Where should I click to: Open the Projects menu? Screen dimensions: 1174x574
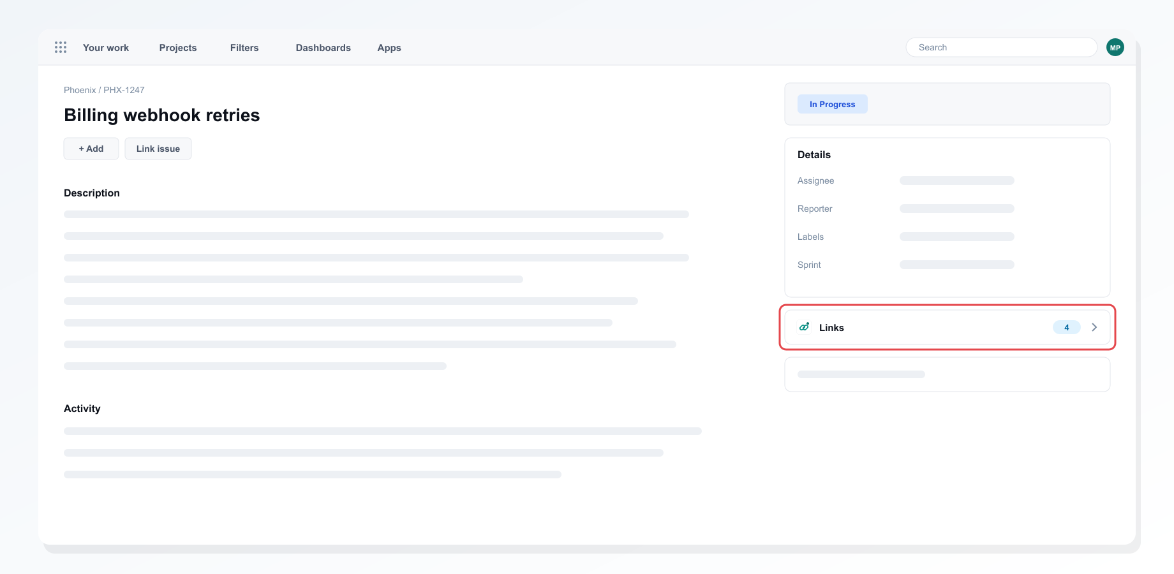(x=178, y=48)
